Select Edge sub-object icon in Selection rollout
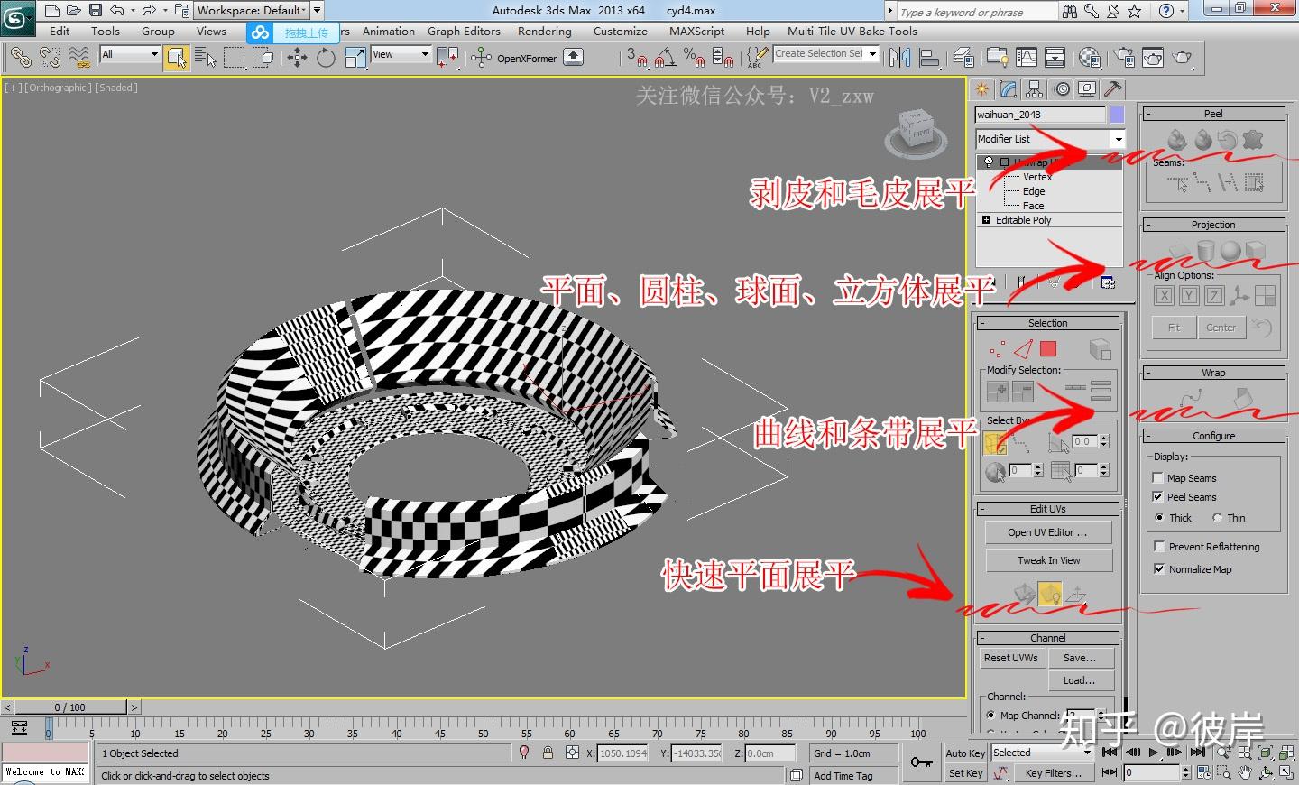Screen dimensions: 1299x785 pos(1022,349)
